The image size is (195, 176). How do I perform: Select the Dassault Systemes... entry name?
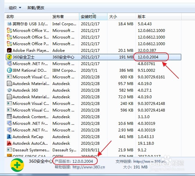(31, 150)
